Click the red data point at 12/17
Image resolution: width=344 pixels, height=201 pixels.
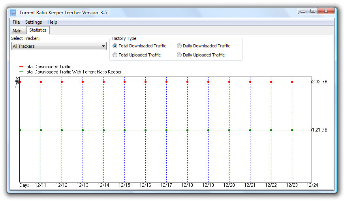tap(167, 82)
